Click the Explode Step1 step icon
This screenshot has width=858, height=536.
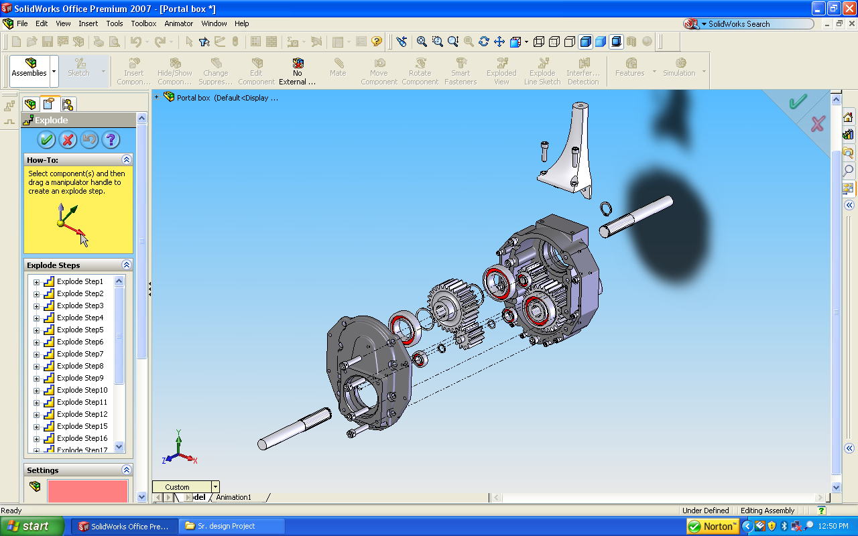49,281
